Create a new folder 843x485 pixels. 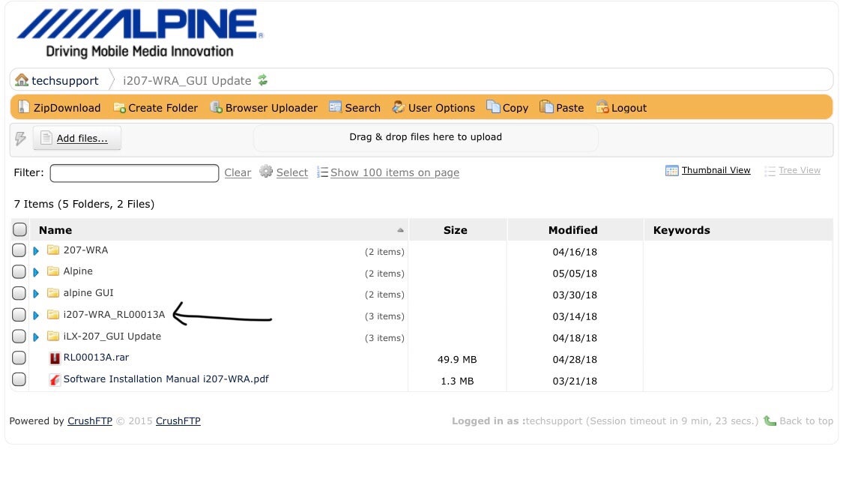[155, 107]
